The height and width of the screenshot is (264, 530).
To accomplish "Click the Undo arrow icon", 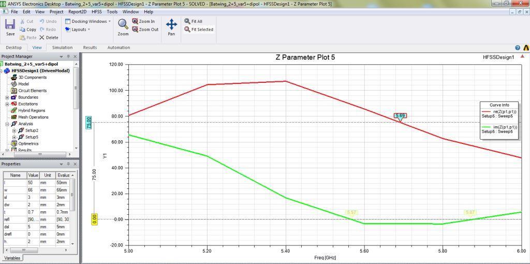I will point(42,21).
